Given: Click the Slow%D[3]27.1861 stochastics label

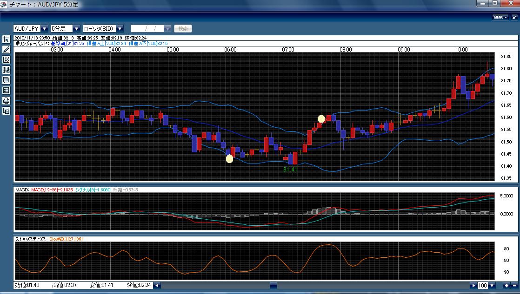Looking at the screenshot, I should (67, 239).
